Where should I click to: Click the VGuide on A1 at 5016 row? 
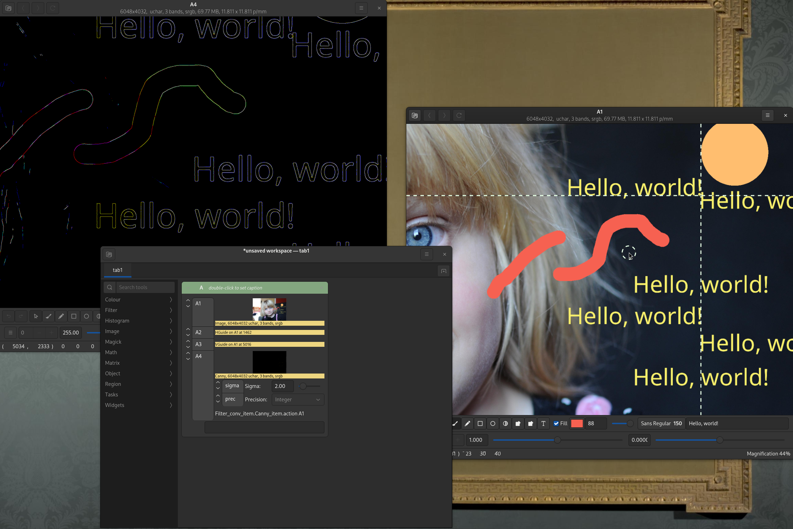pos(270,344)
